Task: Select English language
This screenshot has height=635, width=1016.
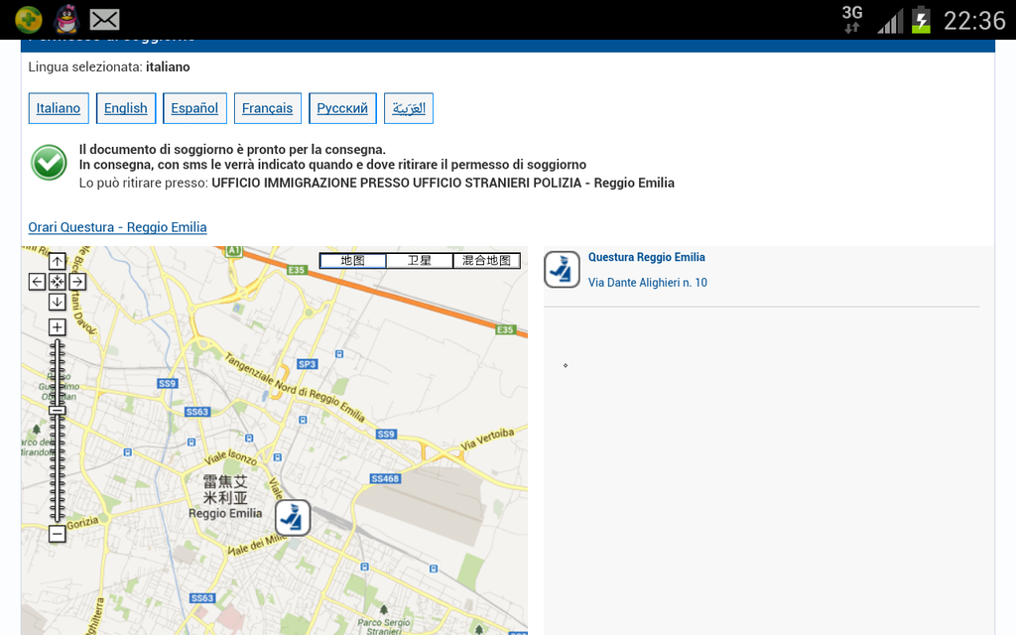Action: click(x=126, y=108)
